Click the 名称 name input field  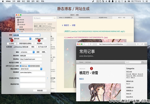pyautogui.click(x=26, y=35)
